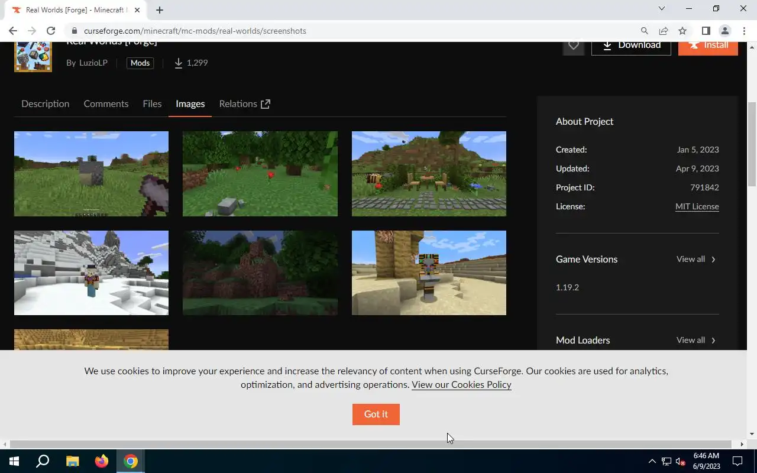This screenshot has height=473, width=757.
Task: Switch to the Description tab
Action: 46,103
